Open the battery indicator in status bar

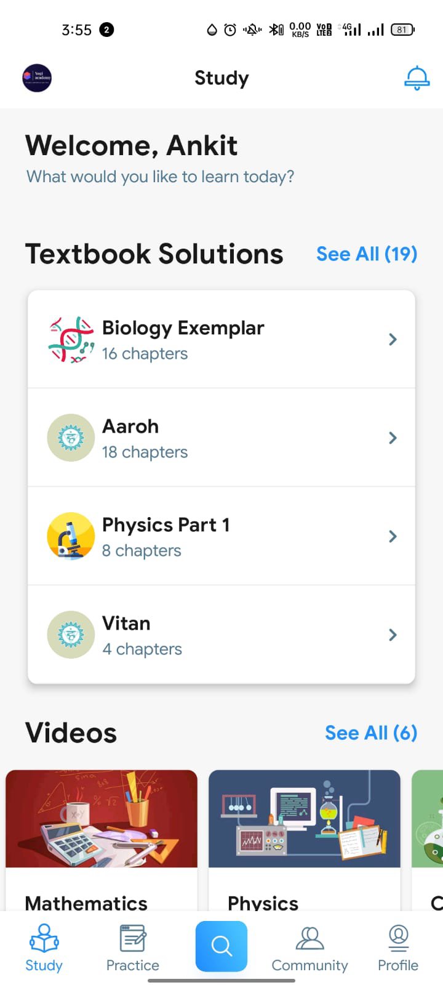coord(402,30)
